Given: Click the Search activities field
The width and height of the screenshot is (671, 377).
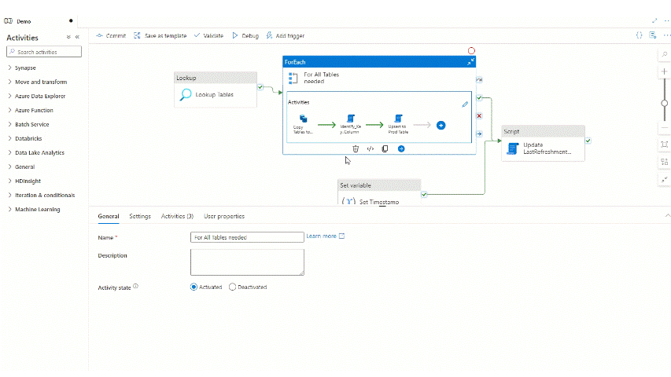Looking at the screenshot, I should coord(44,52).
